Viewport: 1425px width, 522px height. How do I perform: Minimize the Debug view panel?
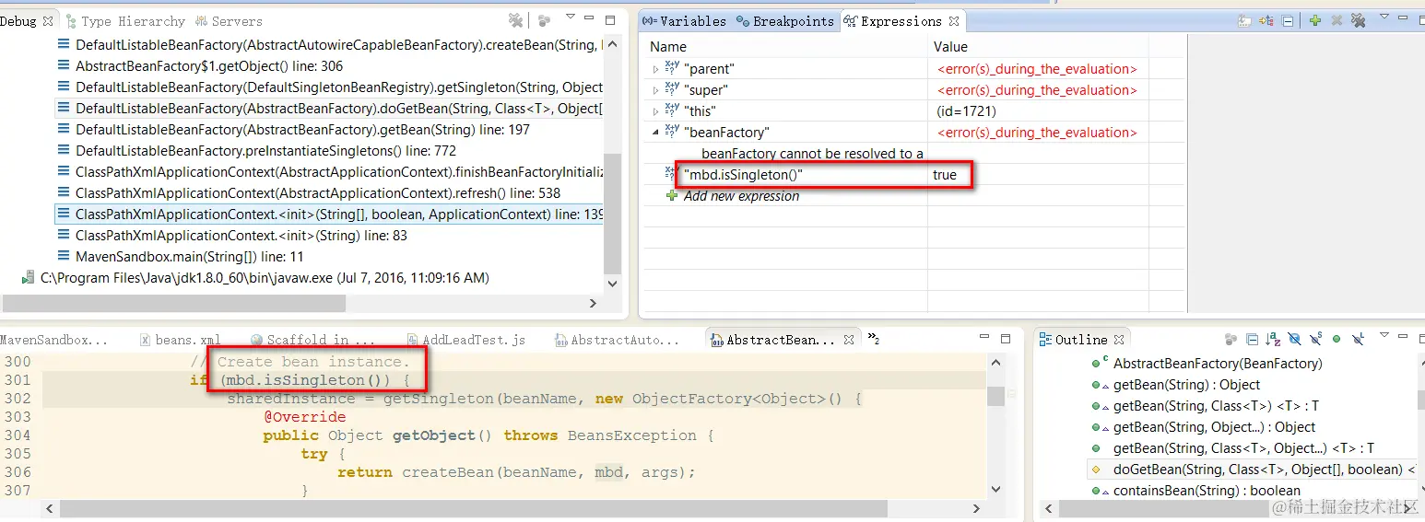tap(590, 19)
